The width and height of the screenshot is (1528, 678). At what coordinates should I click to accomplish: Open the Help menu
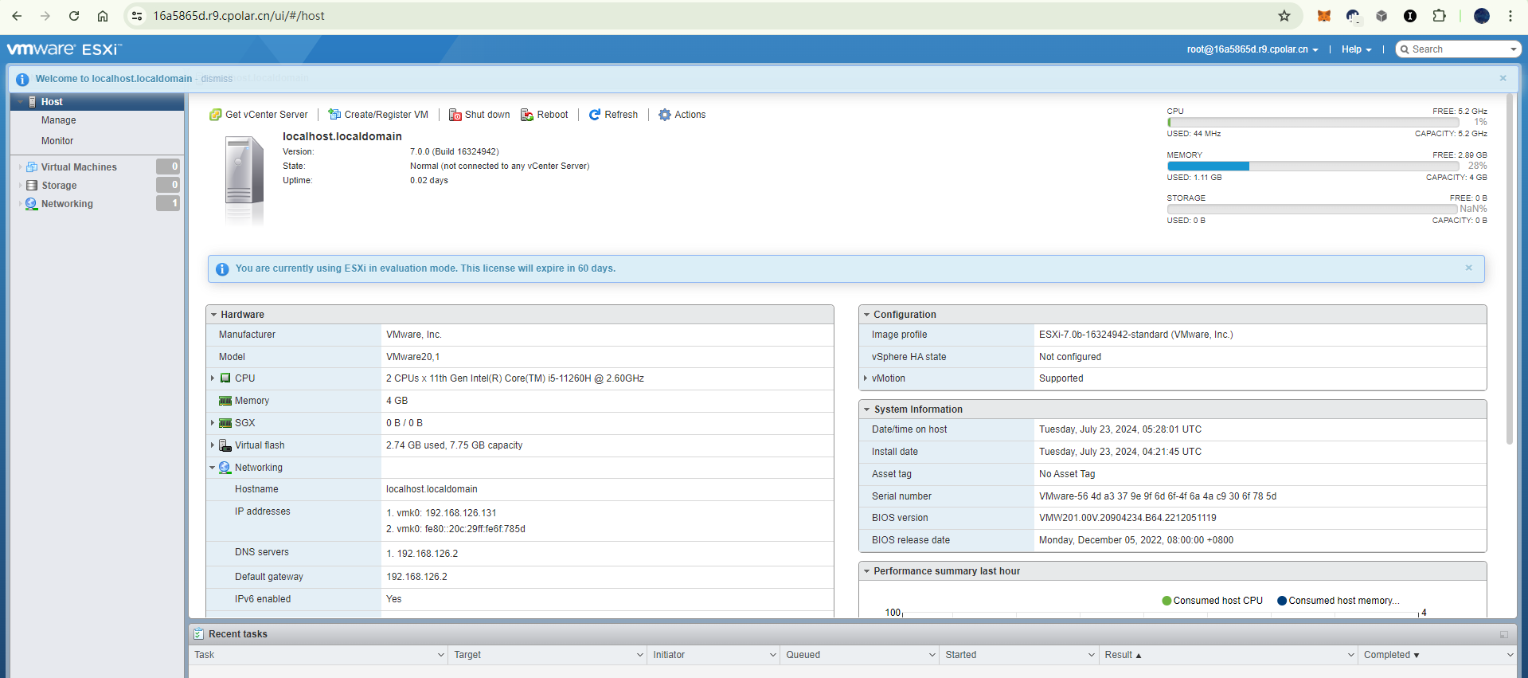[x=1356, y=49]
